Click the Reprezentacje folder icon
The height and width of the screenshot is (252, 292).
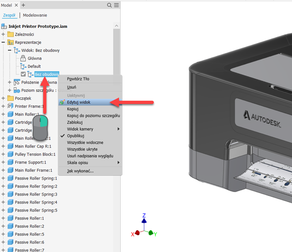pos(10,42)
